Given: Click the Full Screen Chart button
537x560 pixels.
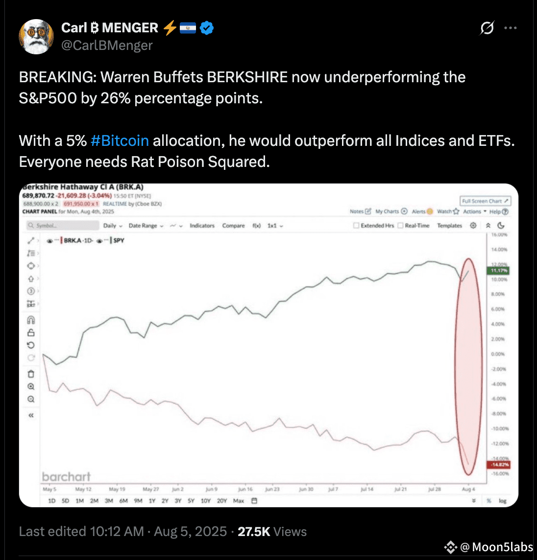Looking at the screenshot, I should [x=485, y=201].
